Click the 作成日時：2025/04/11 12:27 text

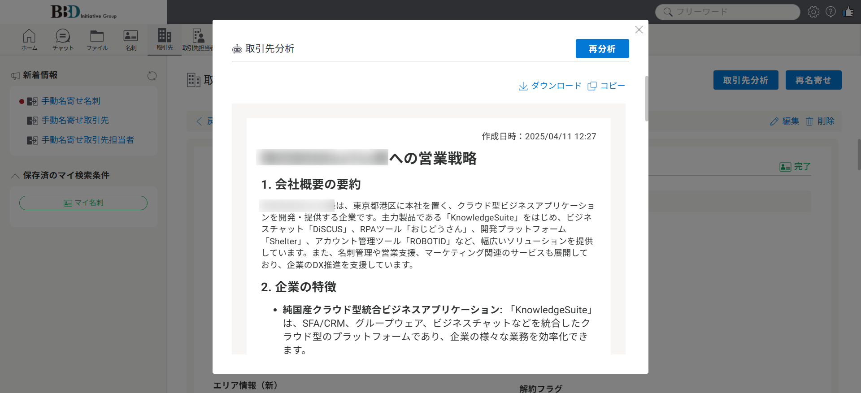pos(539,136)
